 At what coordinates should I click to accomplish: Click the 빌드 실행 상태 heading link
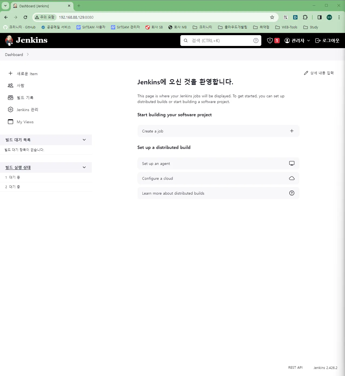coord(18,168)
